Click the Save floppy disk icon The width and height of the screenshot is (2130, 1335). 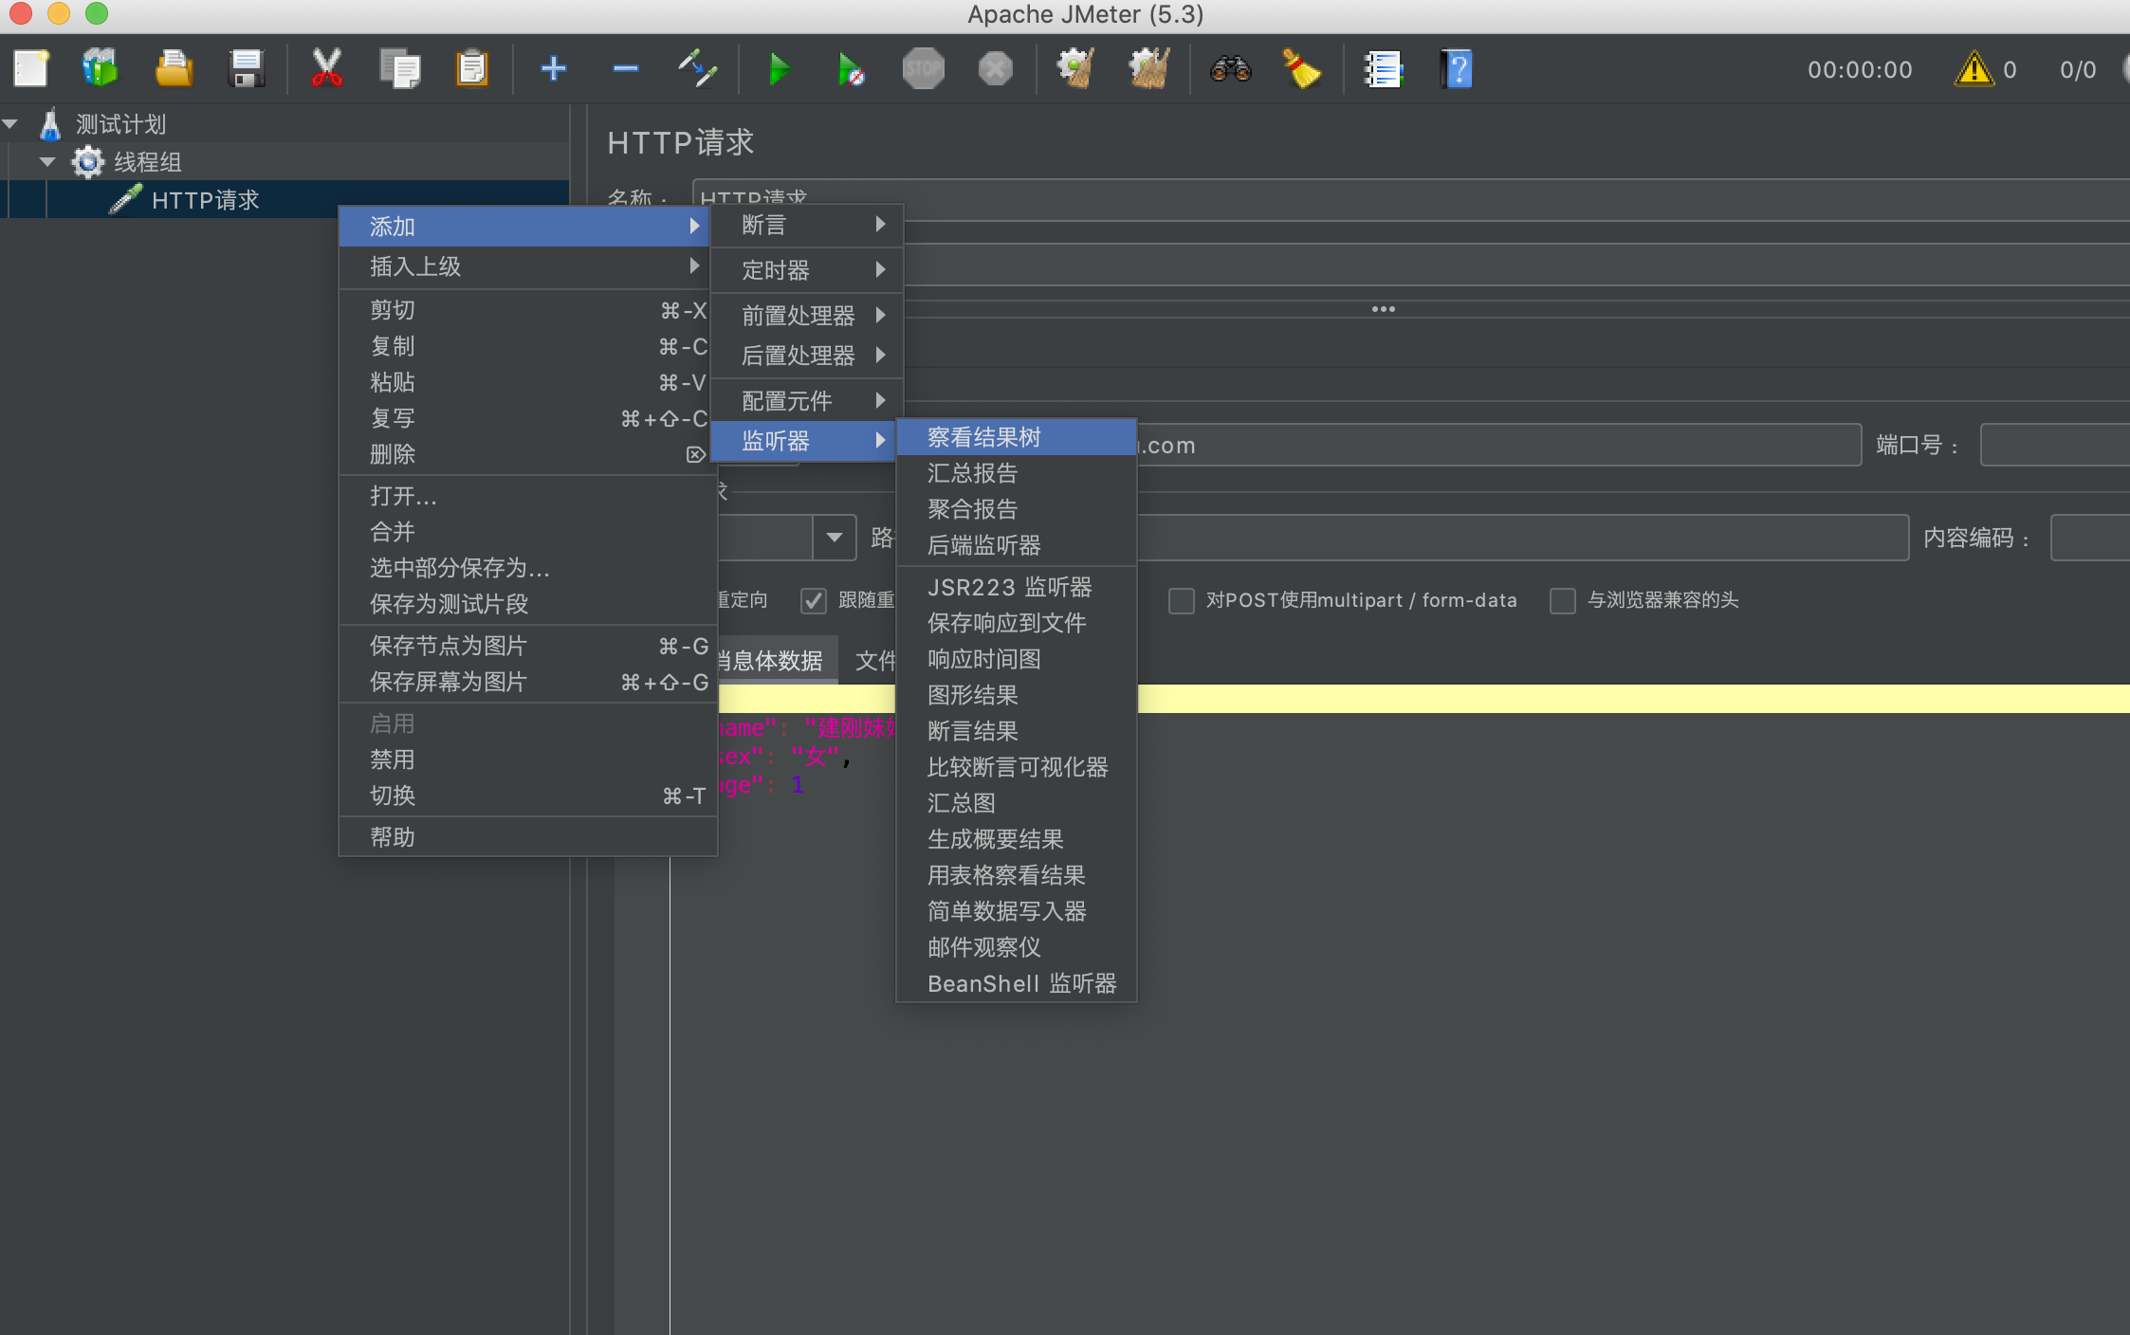pos(247,68)
